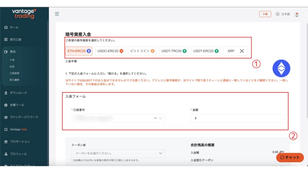
Task: Click the hamburger menu icon
Action: (57, 14)
